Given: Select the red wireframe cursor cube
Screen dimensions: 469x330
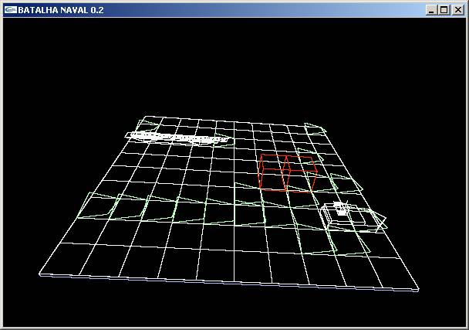Looking at the screenshot, I should [288, 173].
